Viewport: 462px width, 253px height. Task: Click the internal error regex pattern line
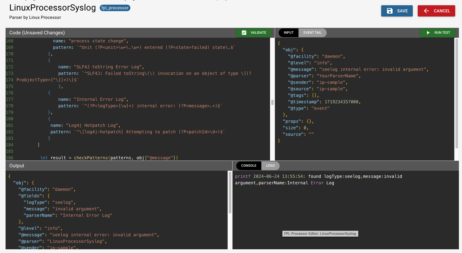point(140,106)
